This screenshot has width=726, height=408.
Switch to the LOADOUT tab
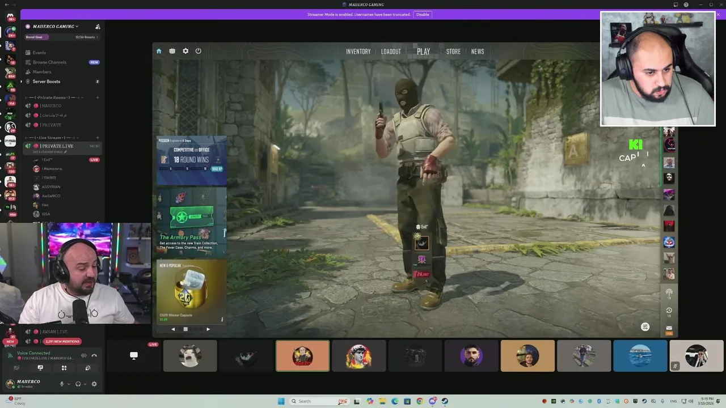point(391,52)
